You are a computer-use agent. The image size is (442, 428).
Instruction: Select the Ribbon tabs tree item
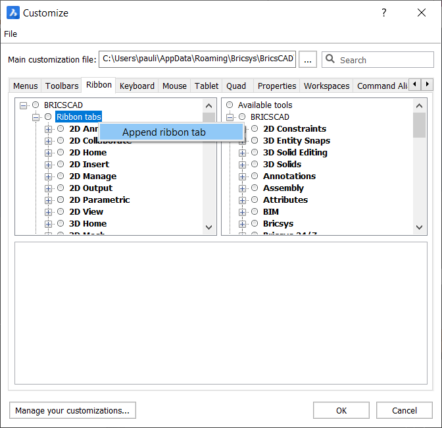[79, 117]
